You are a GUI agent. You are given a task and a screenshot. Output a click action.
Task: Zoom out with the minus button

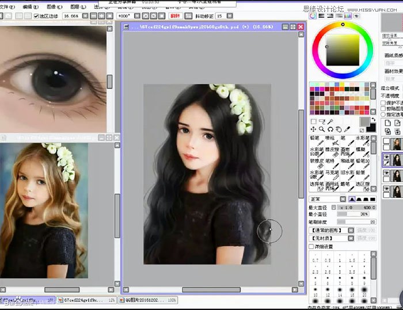(93, 16)
